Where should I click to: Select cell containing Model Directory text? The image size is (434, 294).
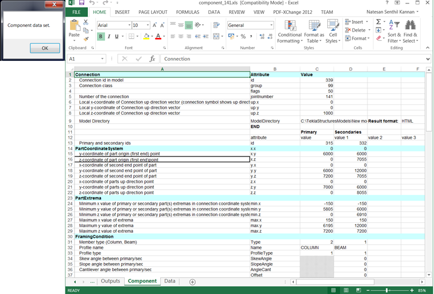click(95, 121)
